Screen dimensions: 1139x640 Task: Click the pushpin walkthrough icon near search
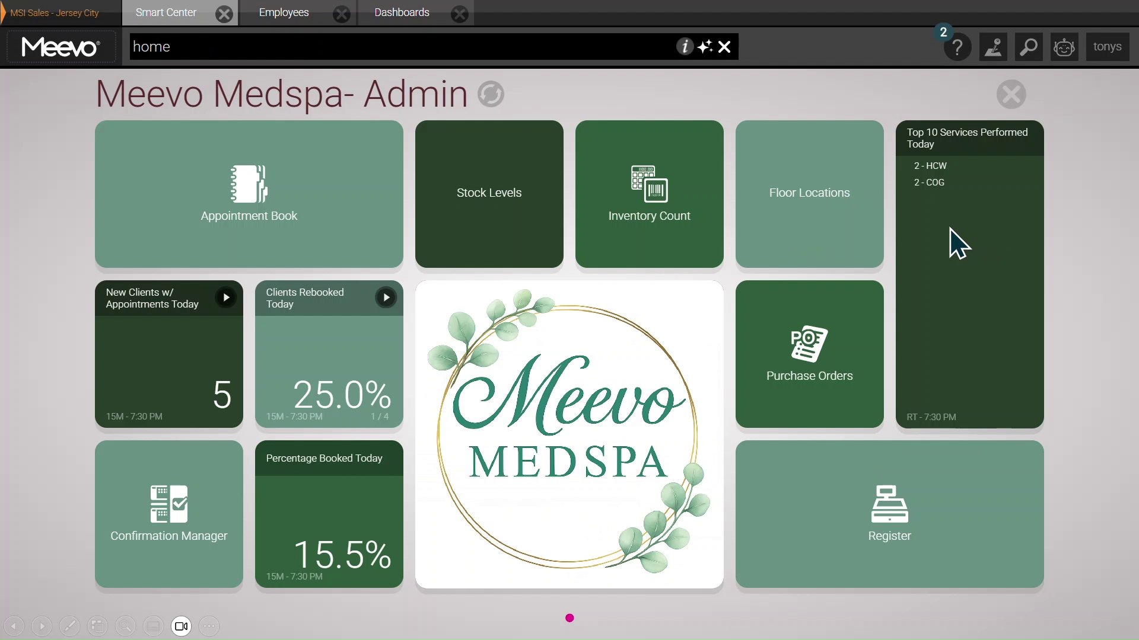(994, 47)
